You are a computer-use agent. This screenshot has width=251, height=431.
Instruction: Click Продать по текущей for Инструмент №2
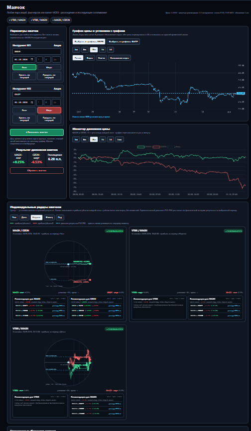[49, 119]
